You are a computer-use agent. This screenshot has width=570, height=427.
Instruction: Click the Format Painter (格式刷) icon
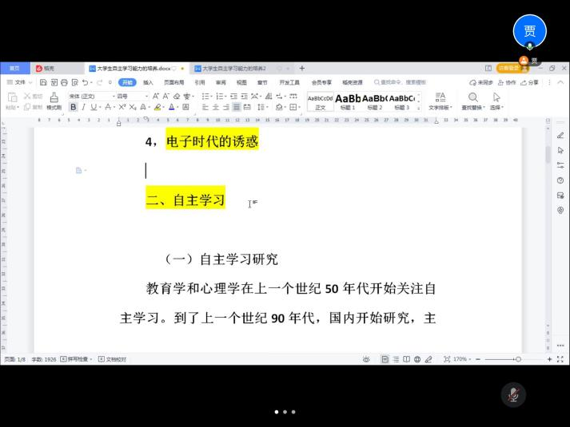coord(54,102)
